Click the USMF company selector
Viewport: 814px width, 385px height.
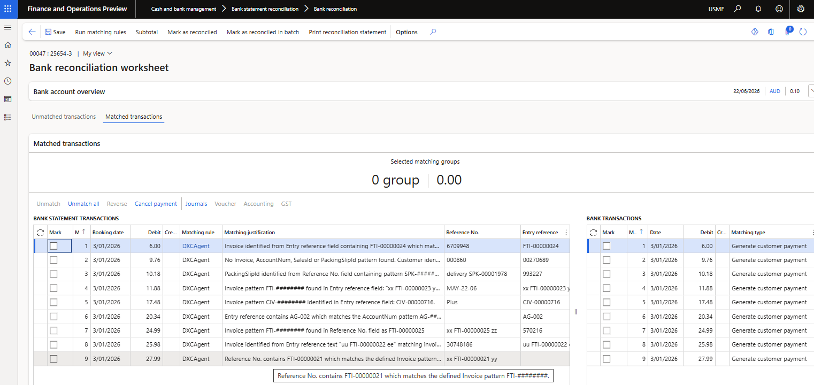click(716, 9)
